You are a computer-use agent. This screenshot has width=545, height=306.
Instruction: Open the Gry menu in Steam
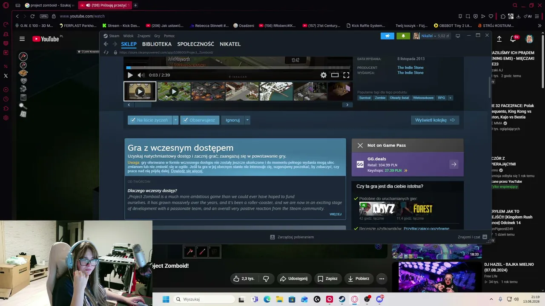click(x=157, y=36)
